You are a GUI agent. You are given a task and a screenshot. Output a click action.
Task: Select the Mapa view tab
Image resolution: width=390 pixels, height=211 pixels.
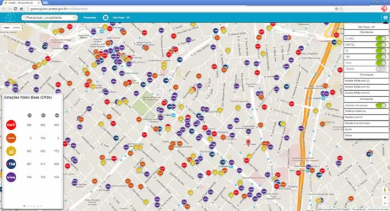point(7,28)
